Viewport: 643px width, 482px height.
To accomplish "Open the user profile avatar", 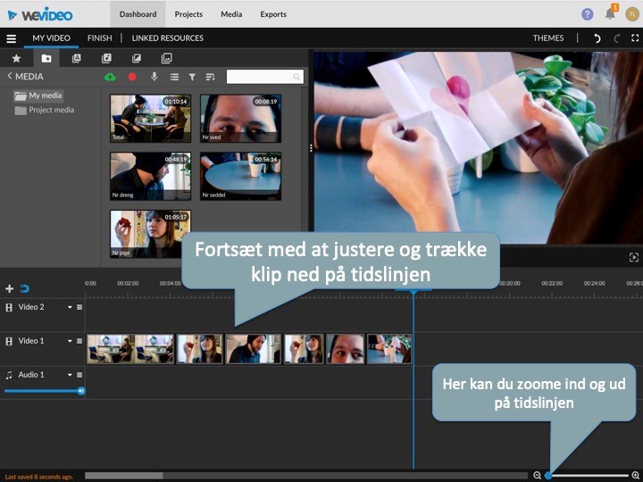I will pyautogui.click(x=632, y=14).
